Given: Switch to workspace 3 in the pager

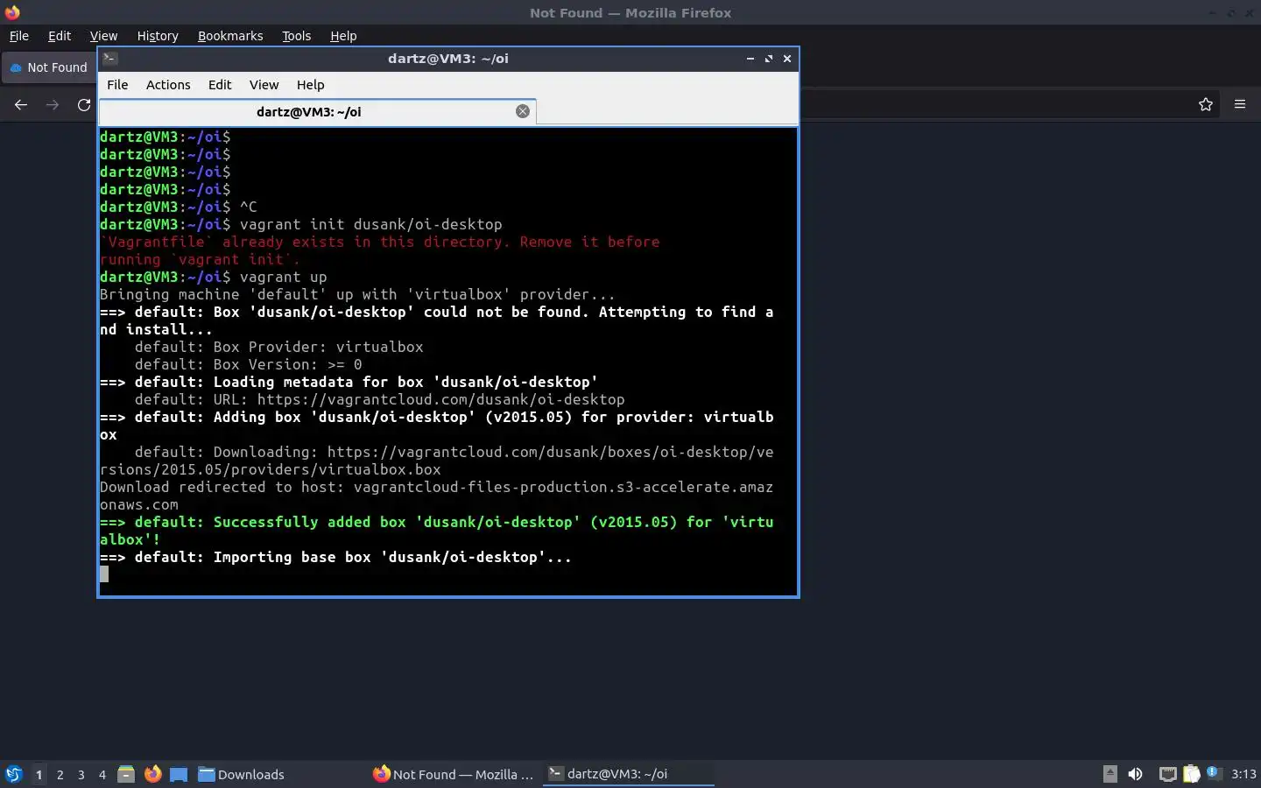Looking at the screenshot, I should (81, 774).
